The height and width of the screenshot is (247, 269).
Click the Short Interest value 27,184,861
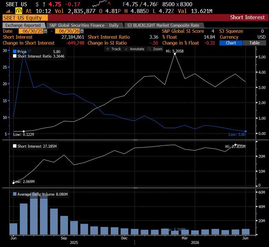tap(73, 37)
